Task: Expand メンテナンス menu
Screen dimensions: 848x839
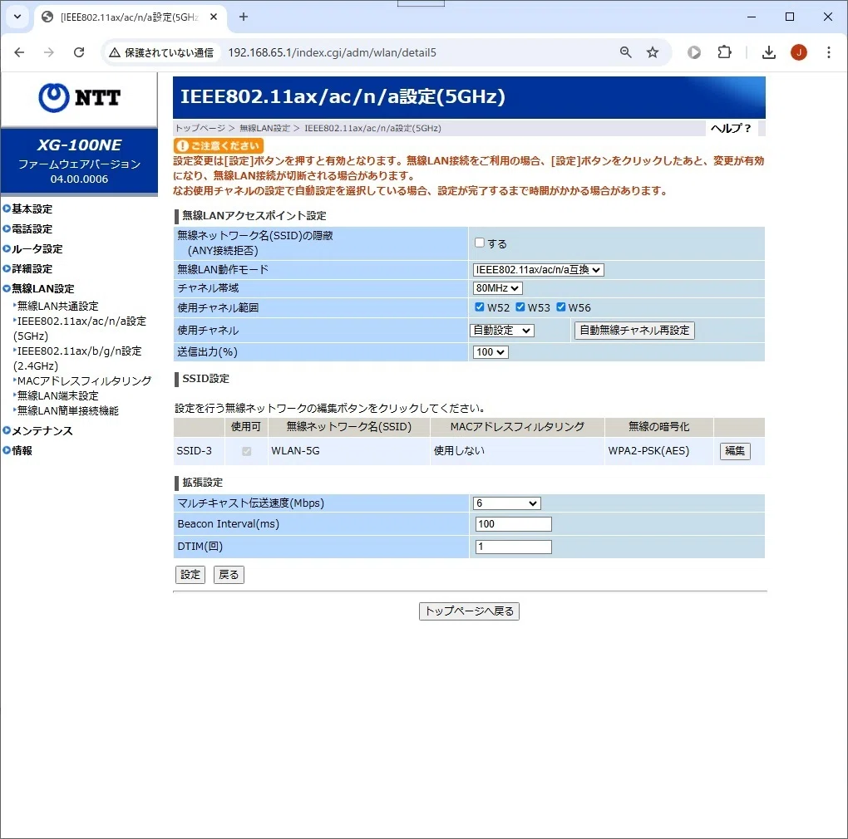Action: (42, 430)
